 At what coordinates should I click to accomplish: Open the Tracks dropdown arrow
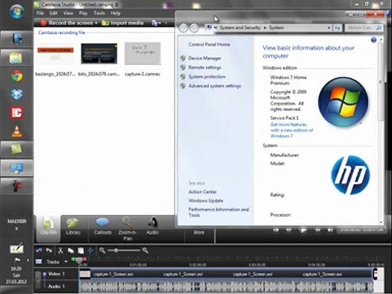(66, 262)
